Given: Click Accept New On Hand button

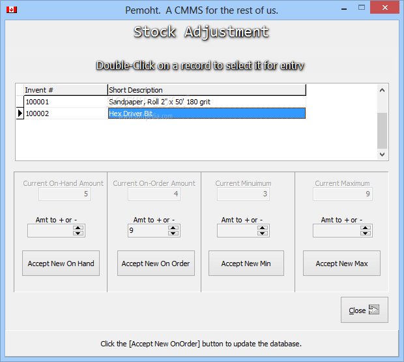Looking at the screenshot, I should pyautogui.click(x=61, y=264).
